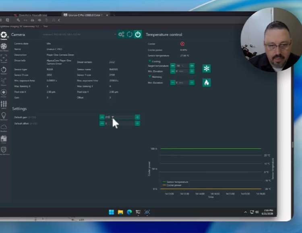Switch to the first window tab
This screenshot has width=302, height=233.
(x=31, y=15)
